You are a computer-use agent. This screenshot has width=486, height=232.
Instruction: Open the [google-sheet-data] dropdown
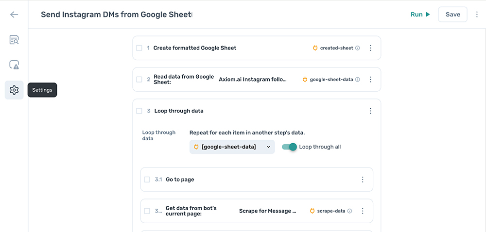232,147
